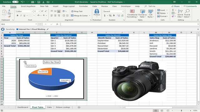200x112 pixels.
Task: Open the General number format dropdown
Action: click(x=123, y=11)
